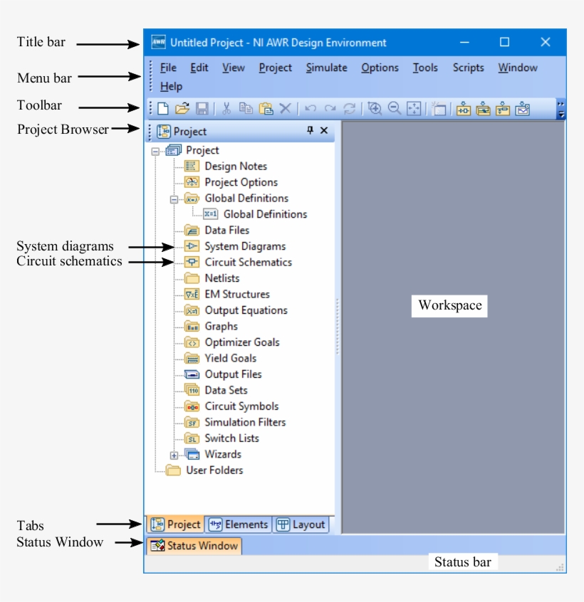The width and height of the screenshot is (584, 602).
Task: Select the Data Sets node
Action: 216,391
